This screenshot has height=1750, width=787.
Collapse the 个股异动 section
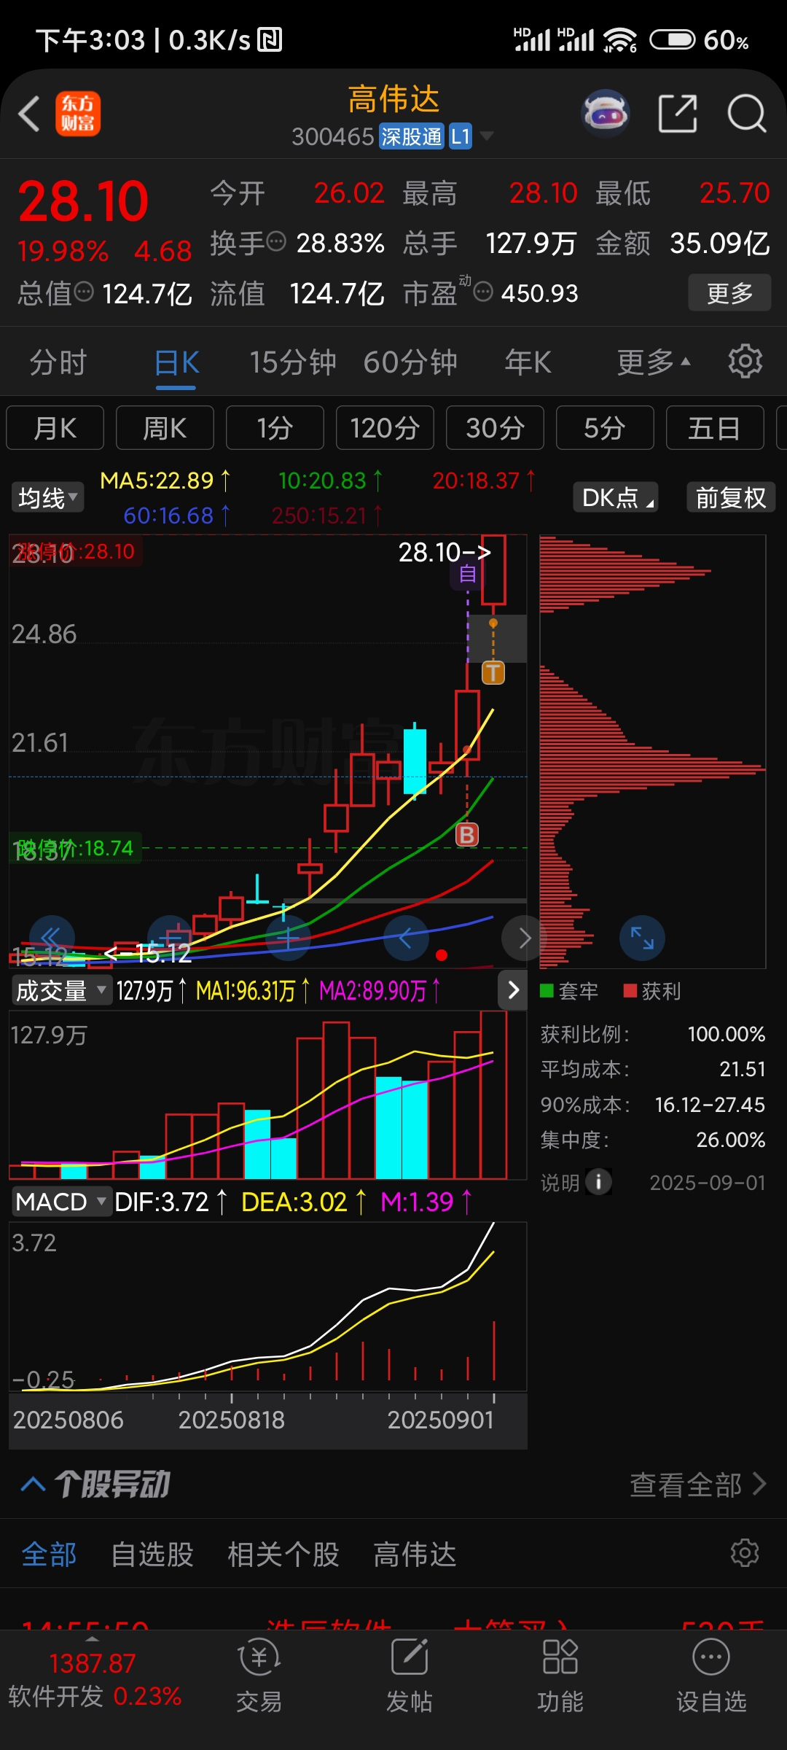(x=33, y=1484)
